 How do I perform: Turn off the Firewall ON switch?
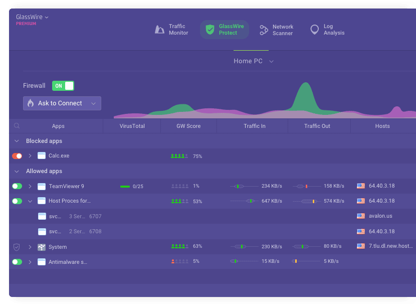[x=63, y=86]
